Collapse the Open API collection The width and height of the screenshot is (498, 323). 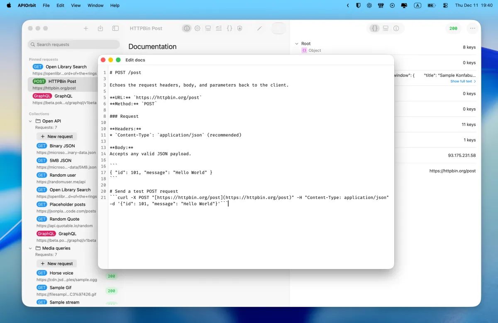[x=29, y=121]
